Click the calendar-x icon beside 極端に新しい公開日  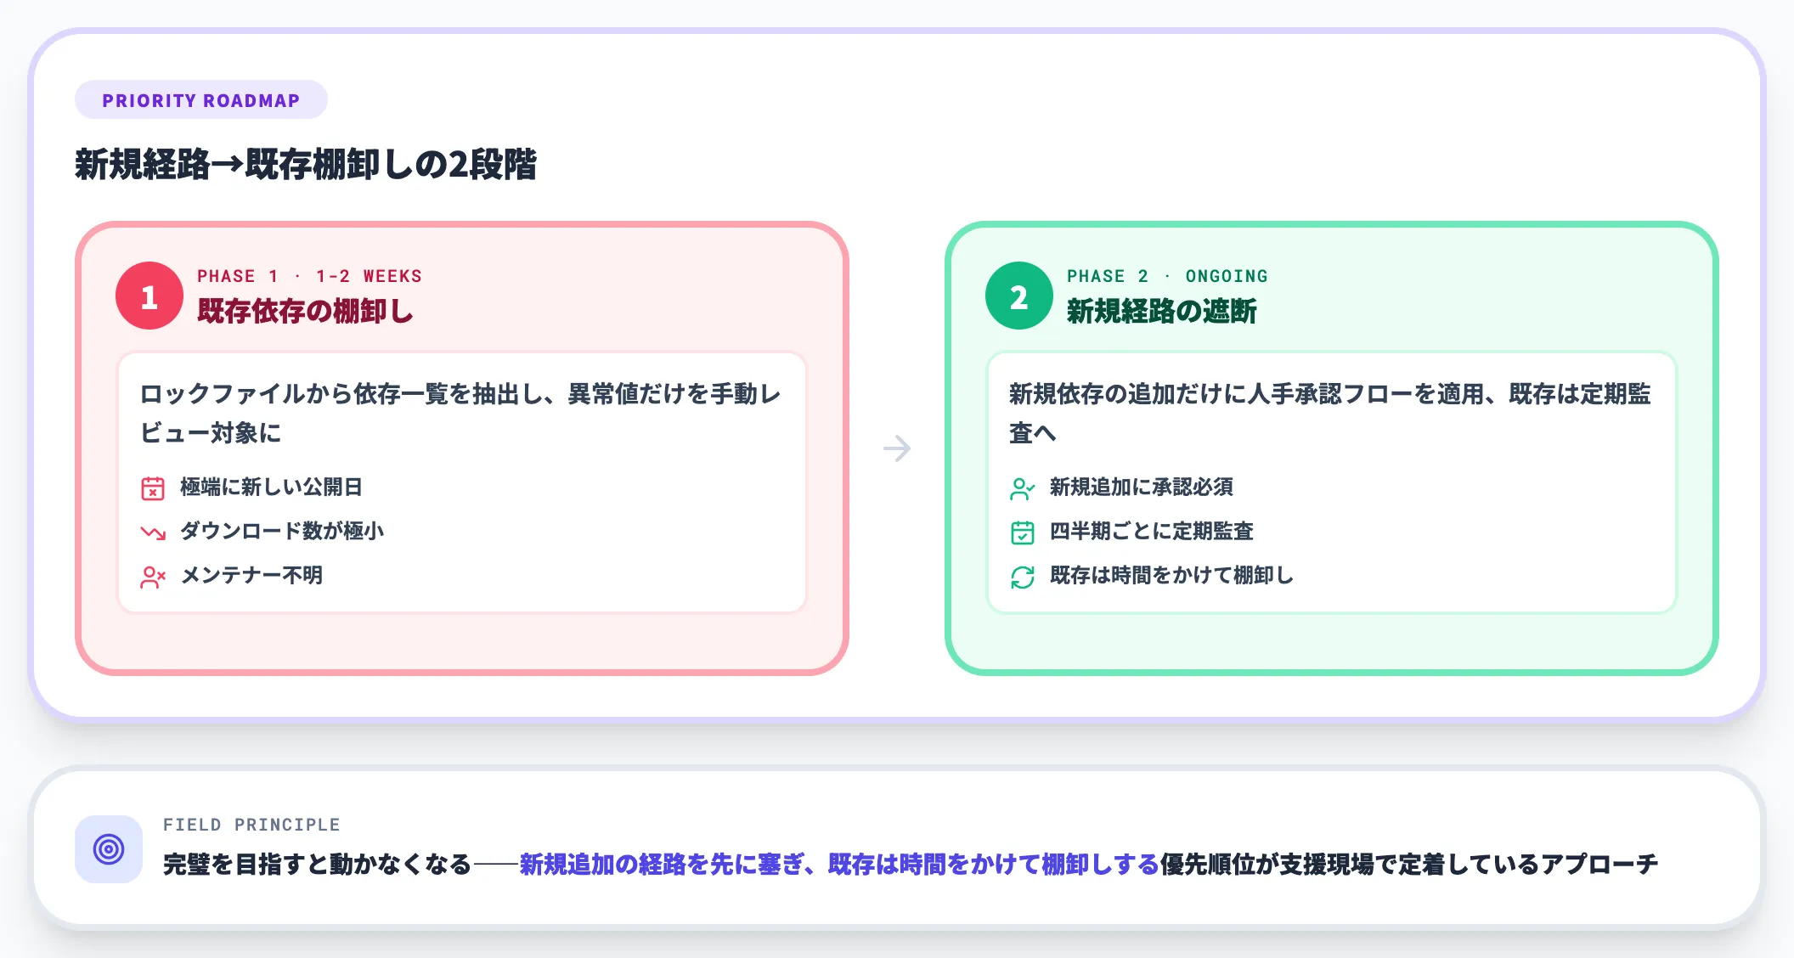[x=153, y=487]
